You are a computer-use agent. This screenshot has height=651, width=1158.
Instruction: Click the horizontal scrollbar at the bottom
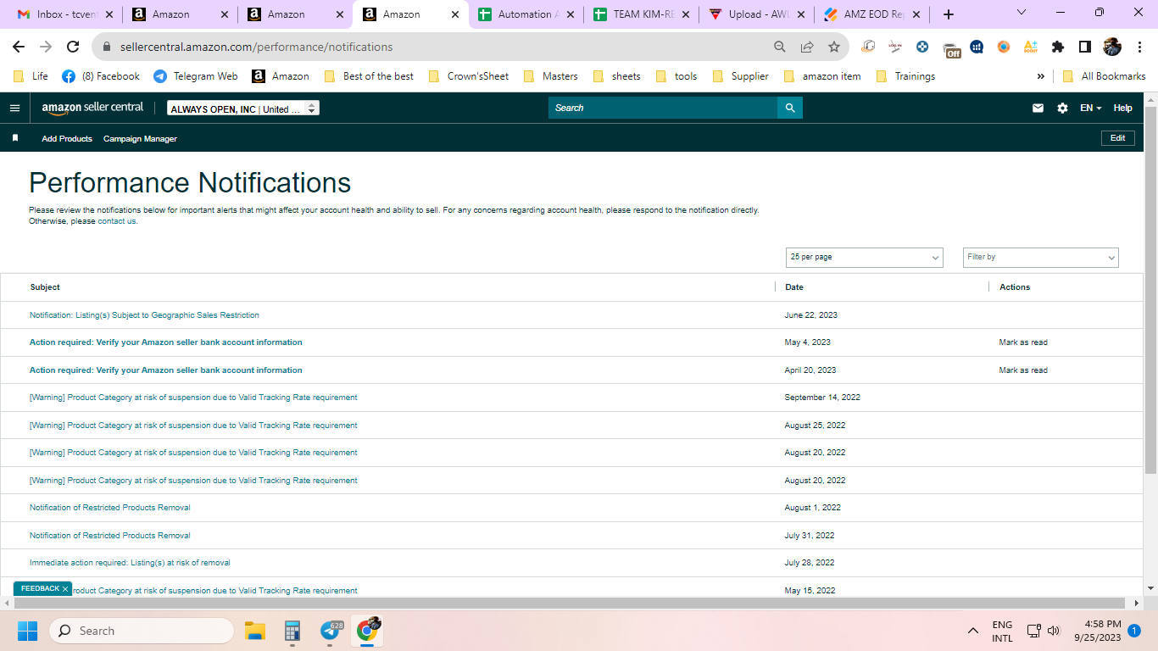[571, 603]
